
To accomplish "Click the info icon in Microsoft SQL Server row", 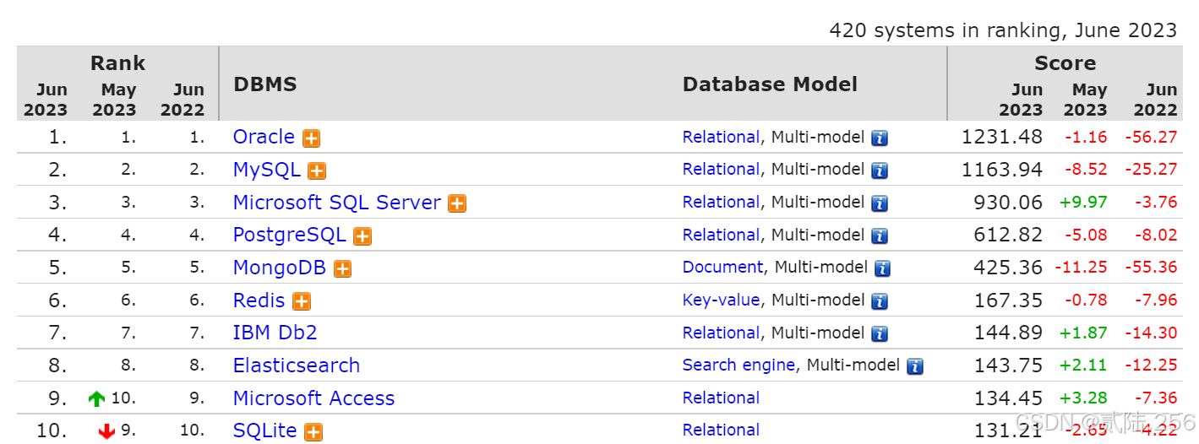I will point(880,203).
